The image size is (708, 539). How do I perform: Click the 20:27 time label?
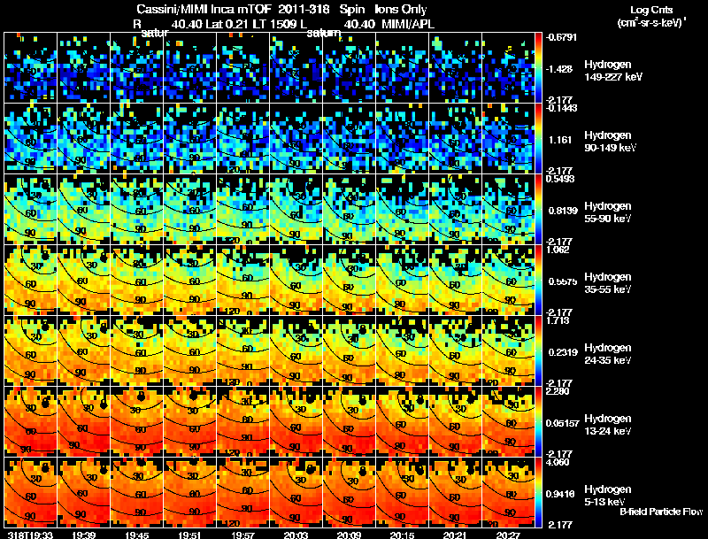(x=512, y=534)
